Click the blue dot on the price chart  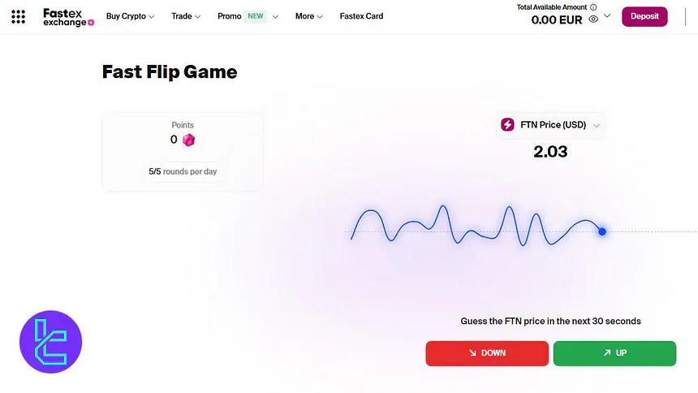pos(602,231)
